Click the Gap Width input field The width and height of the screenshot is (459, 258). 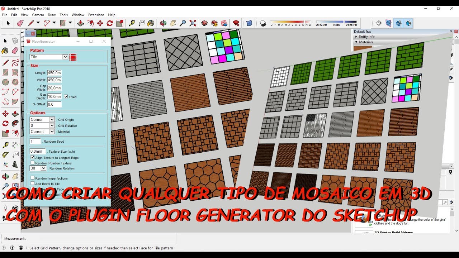coord(54,88)
